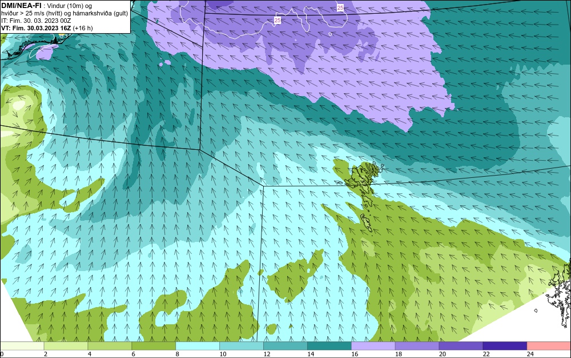571x358 pixels.
Task: Click the olive green 6–8 legend swatch
Action: click(154, 346)
